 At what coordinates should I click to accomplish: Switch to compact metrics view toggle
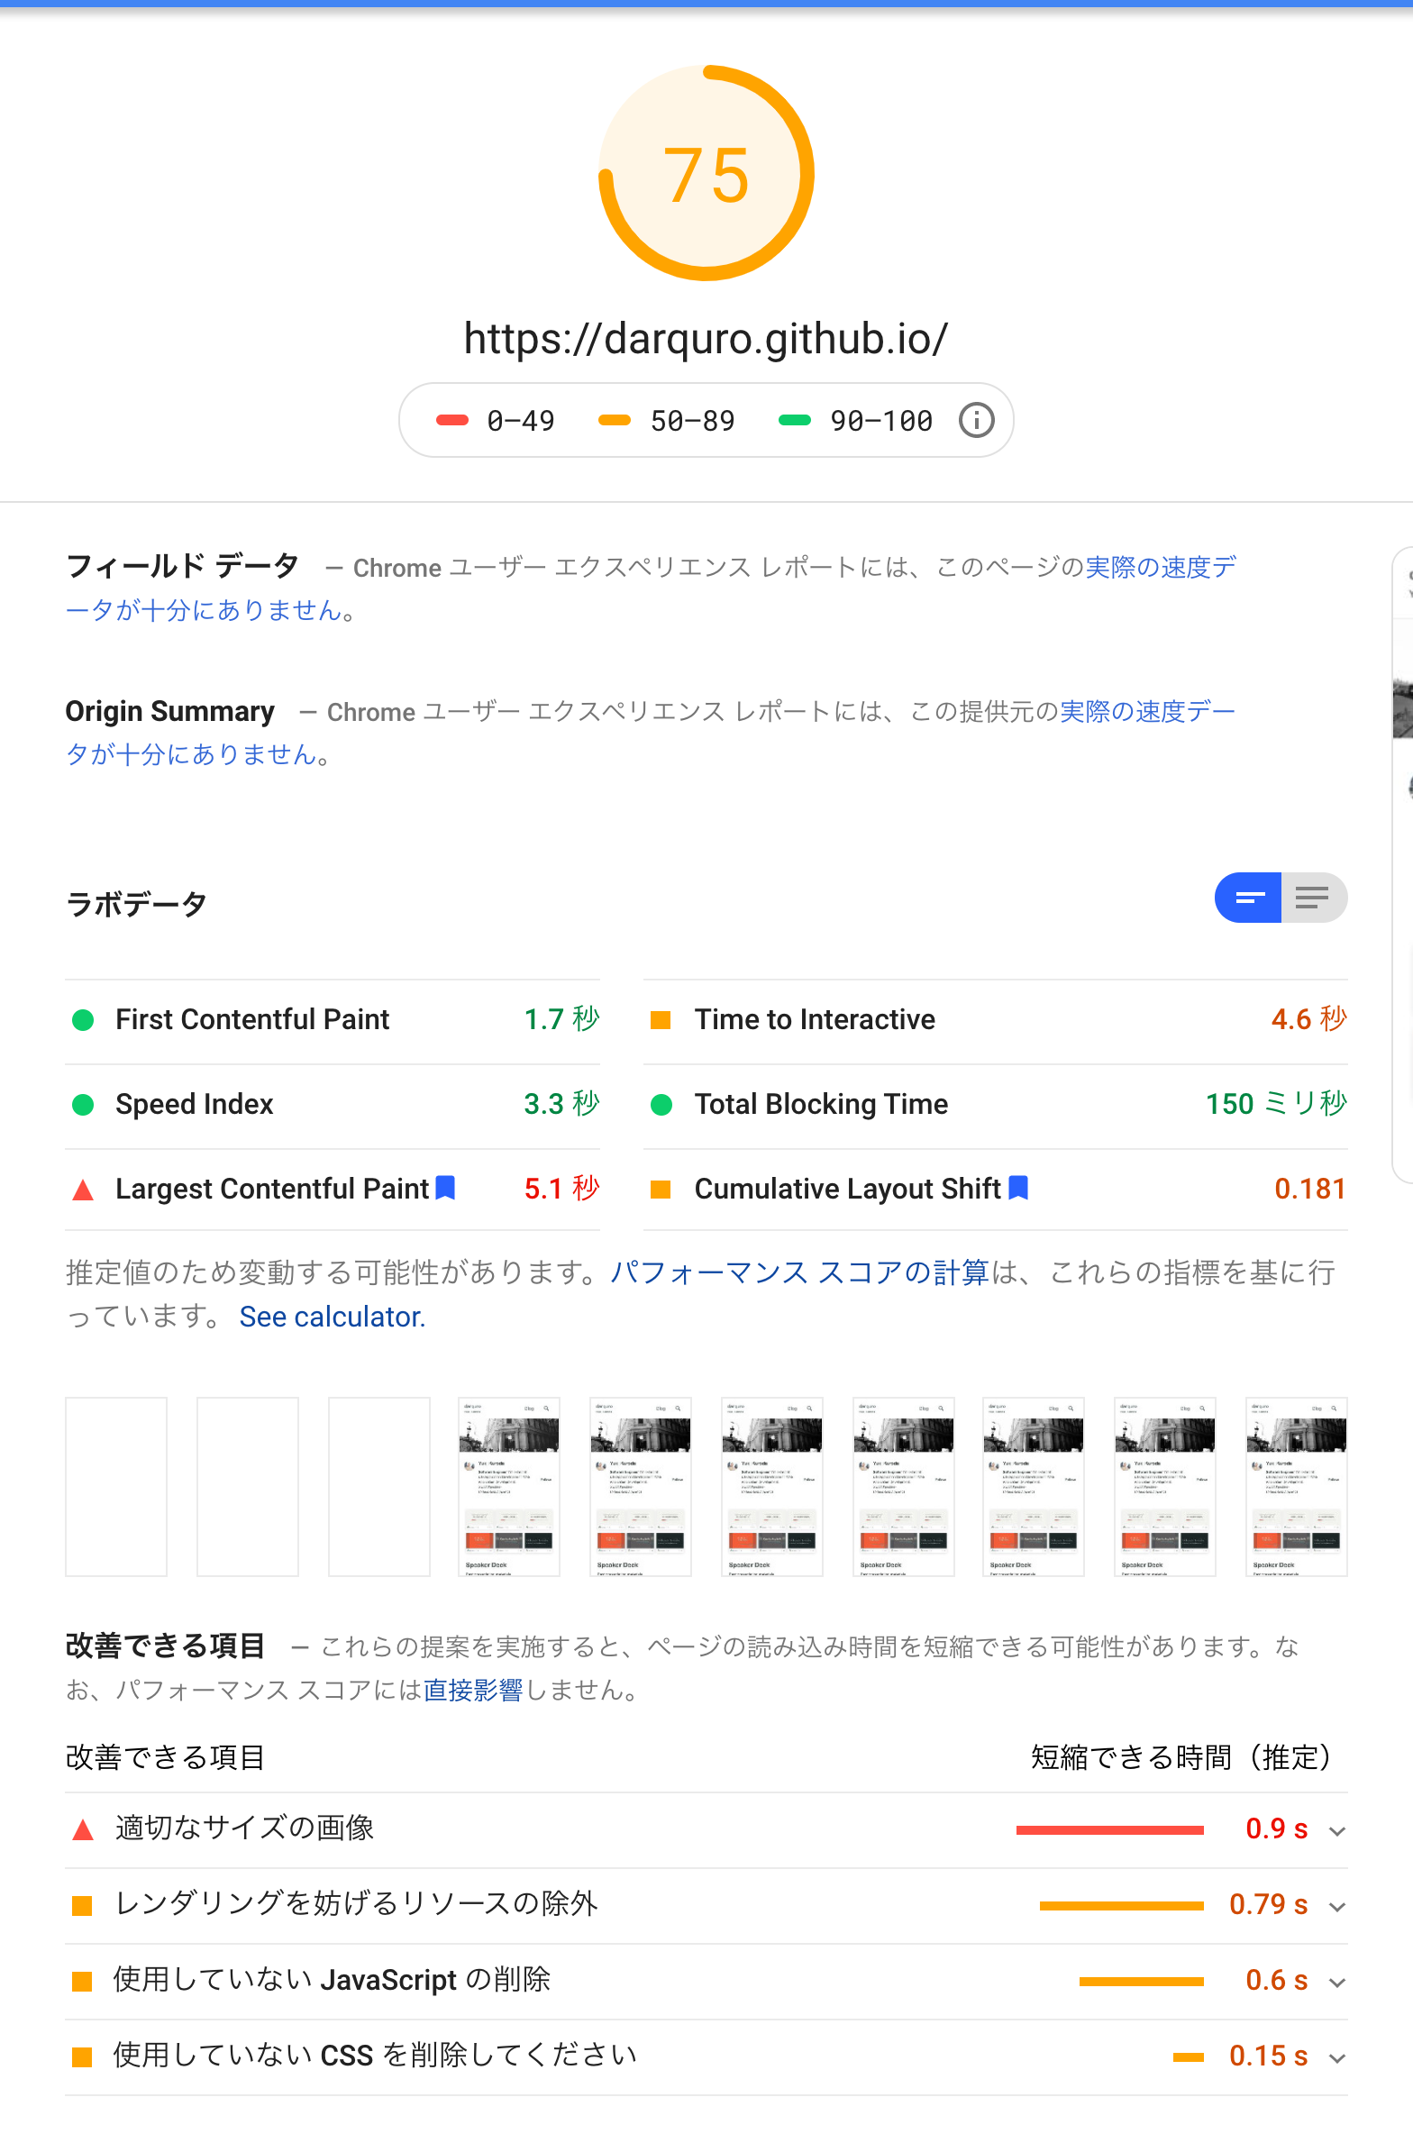click(x=1247, y=897)
